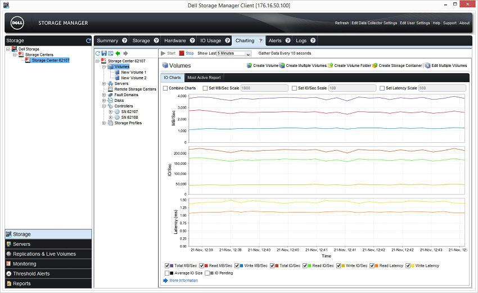
Task: Click the refresh icon in Storage panel header
Action: (x=88, y=40)
